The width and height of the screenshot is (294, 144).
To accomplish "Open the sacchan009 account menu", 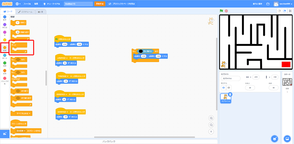I will [x=283, y=4].
